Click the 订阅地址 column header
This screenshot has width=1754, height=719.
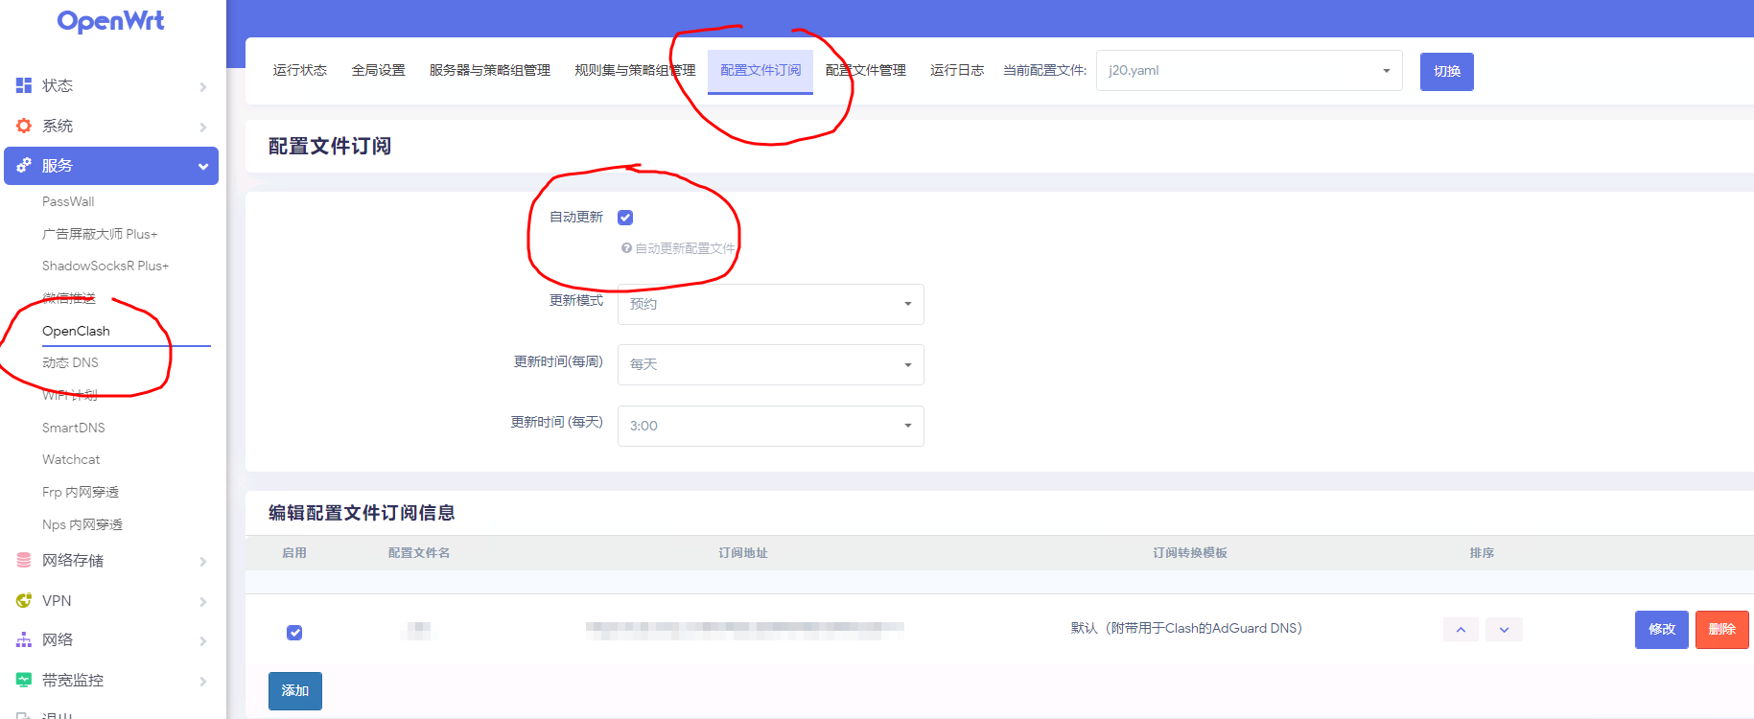(743, 553)
